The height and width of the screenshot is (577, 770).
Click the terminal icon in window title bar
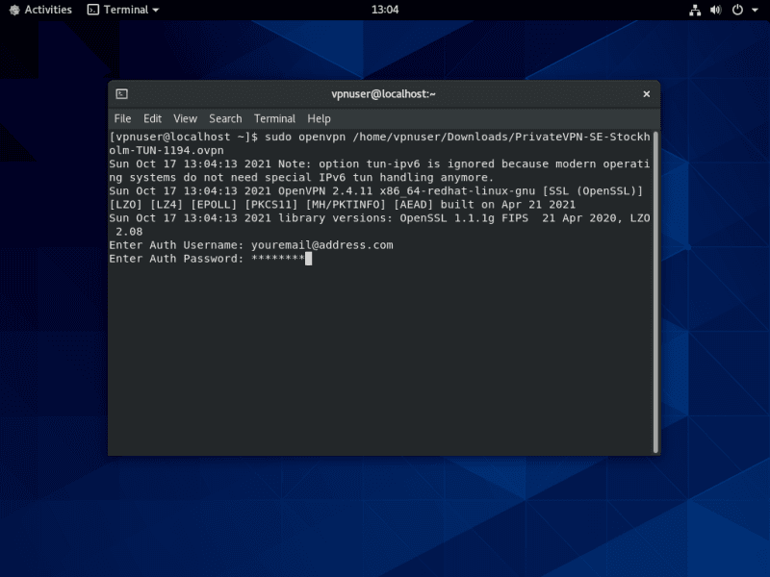122,94
